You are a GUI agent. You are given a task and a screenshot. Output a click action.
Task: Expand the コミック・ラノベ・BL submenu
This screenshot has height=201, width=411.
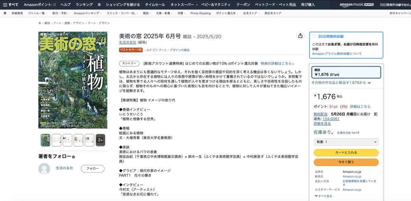tap(122, 13)
